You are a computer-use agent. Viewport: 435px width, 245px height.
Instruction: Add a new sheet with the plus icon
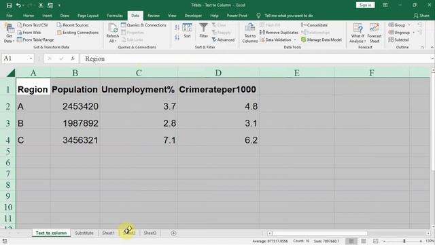[x=173, y=233]
